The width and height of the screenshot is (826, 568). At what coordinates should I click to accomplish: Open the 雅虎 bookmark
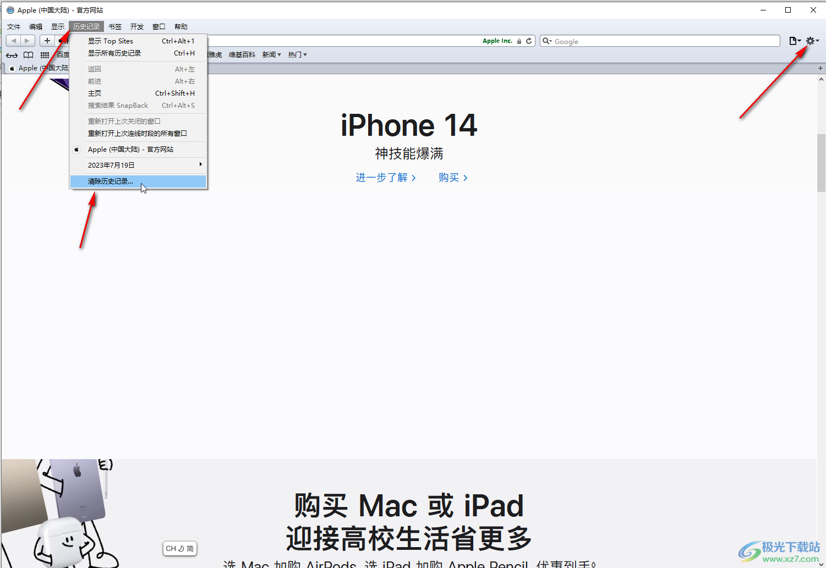215,55
